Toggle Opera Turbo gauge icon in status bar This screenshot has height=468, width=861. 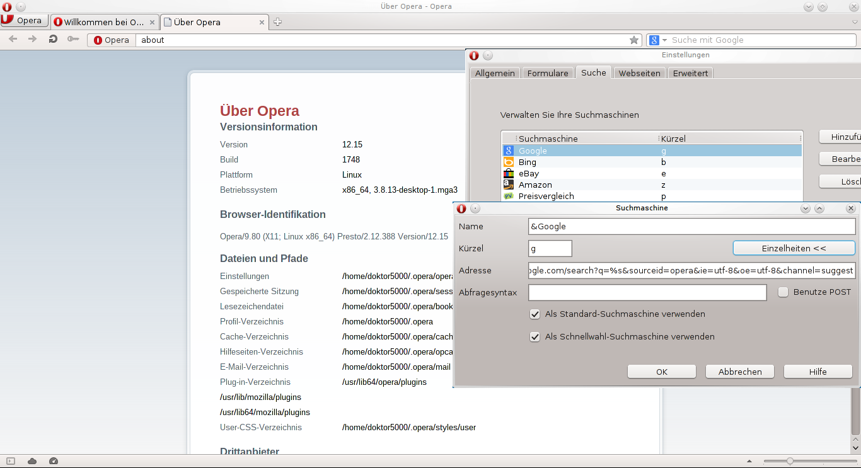(x=54, y=461)
